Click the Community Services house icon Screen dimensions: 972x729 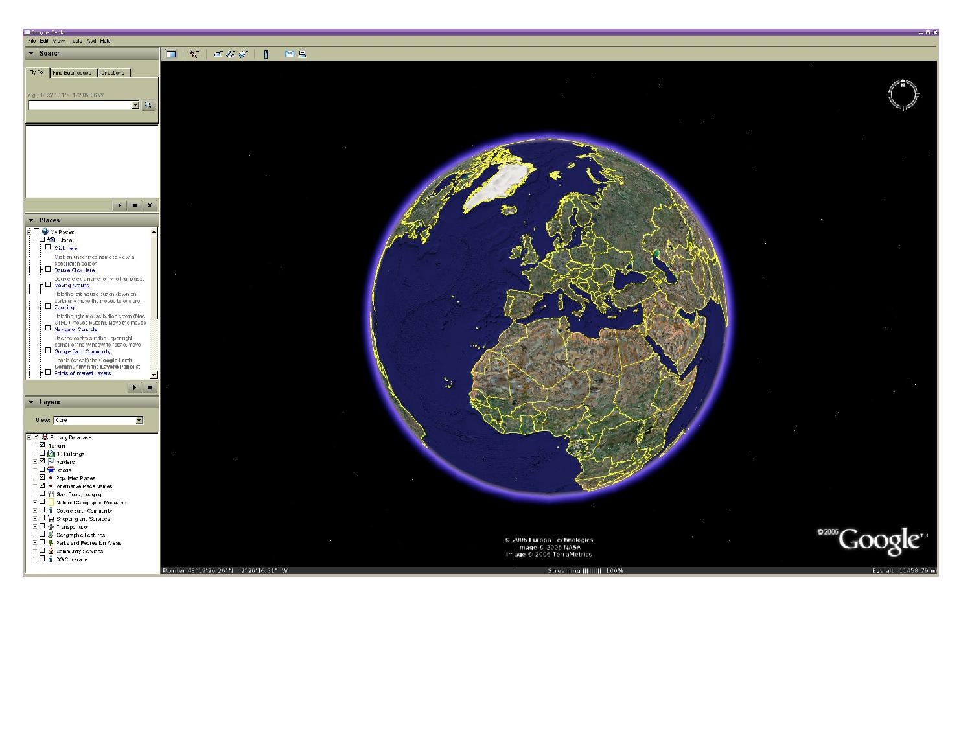[51, 551]
